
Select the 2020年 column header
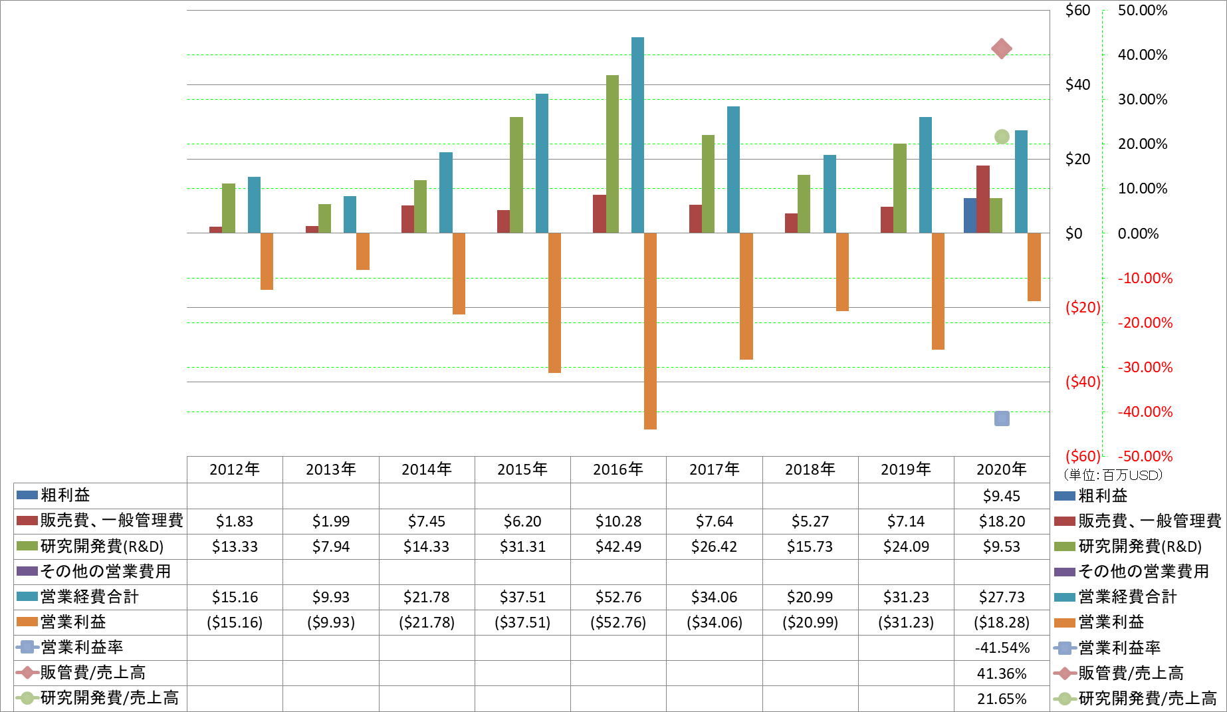click(1002, 469)
